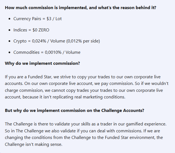This screenshot has width=175, height=153.
Task: Click the 'Indices = $0 ZERO' bullet
Action: pos(31,30)
